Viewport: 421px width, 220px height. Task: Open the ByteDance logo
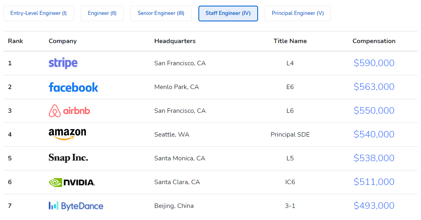(76, 206)
